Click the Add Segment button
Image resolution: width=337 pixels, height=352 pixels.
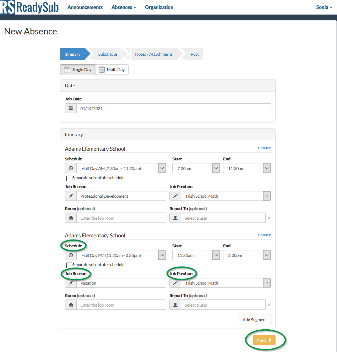(x=255, y=319)
